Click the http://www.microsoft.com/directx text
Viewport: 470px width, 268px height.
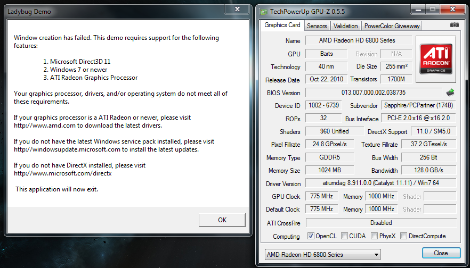63,173
